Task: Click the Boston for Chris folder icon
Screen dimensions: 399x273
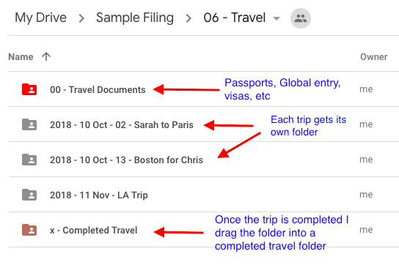Action: click(29, 160)
